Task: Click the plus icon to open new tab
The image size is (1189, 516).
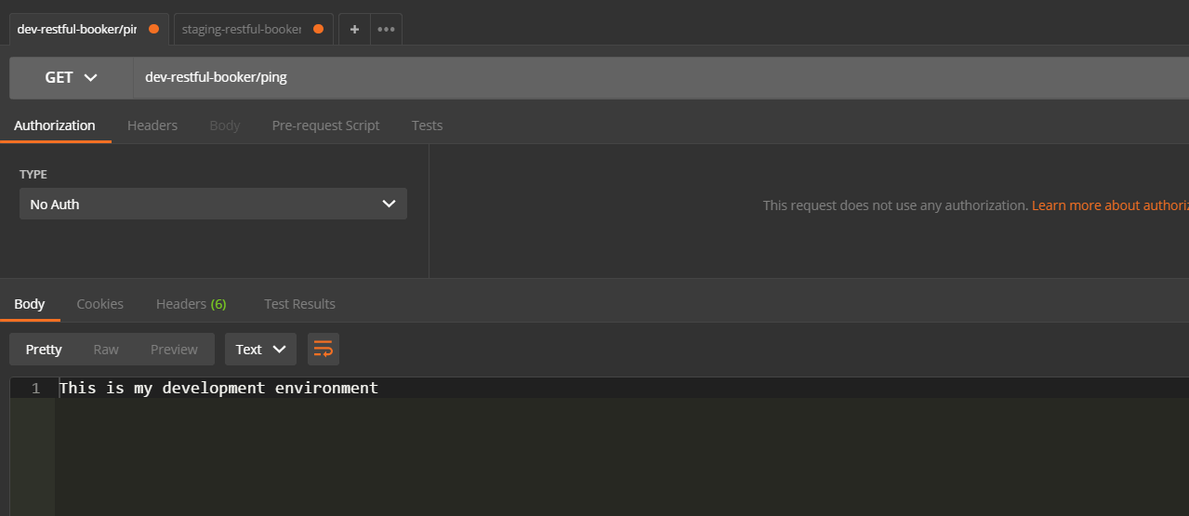Action: click(x=354, y=29)
